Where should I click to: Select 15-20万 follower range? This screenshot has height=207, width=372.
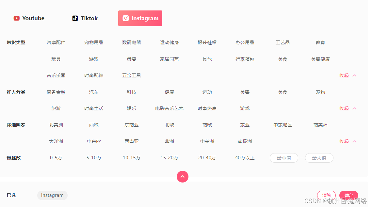click(169, 158)
